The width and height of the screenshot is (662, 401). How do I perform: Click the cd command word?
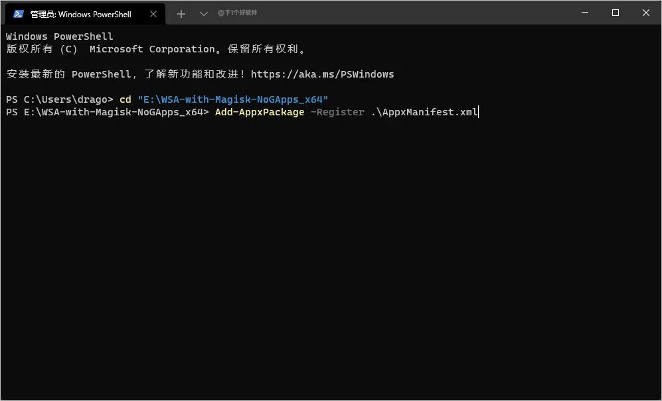125,99
